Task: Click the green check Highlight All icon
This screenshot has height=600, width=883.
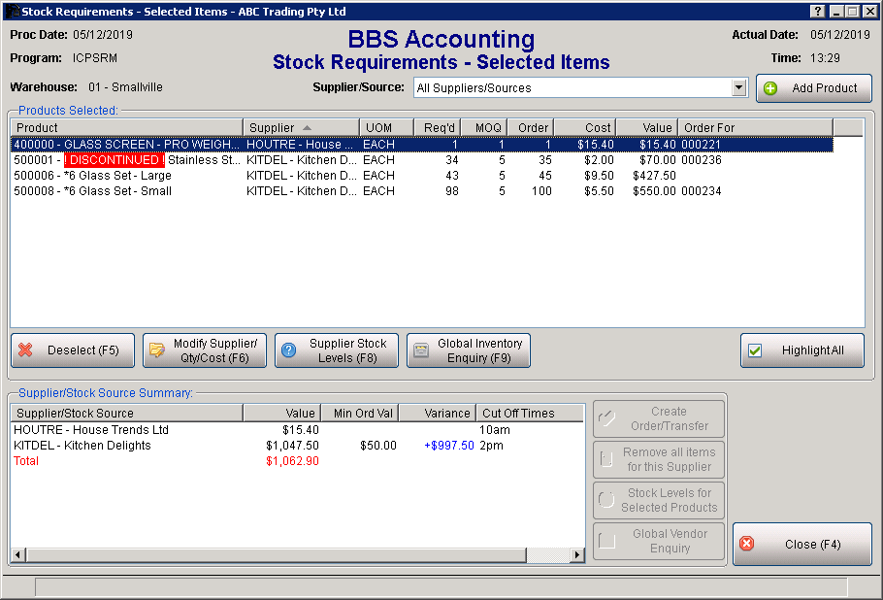Action: point(756,350)
